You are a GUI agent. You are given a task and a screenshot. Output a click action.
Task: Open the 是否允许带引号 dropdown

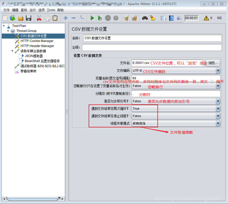click(x=176, y=101)
